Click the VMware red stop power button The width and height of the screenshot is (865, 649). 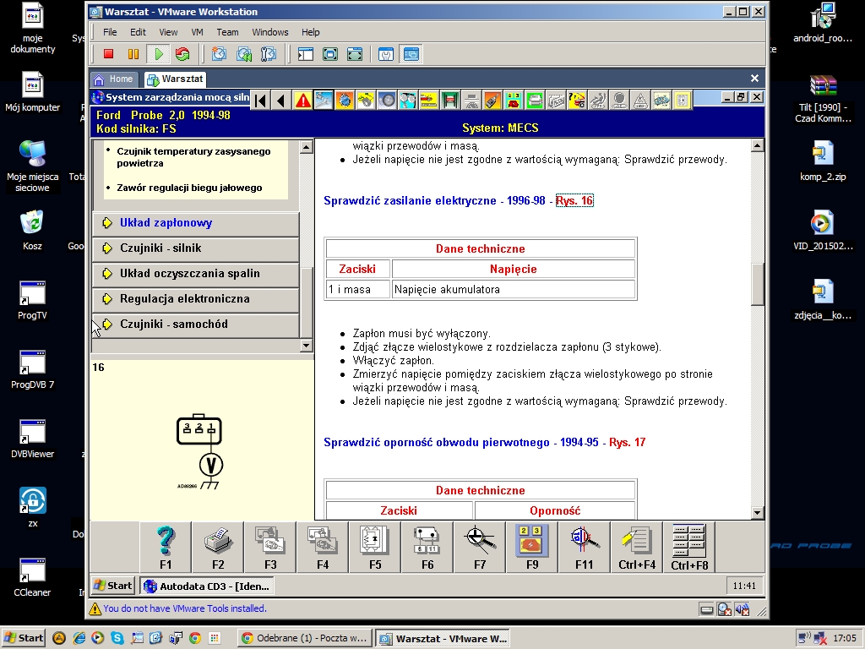[108, 54]
